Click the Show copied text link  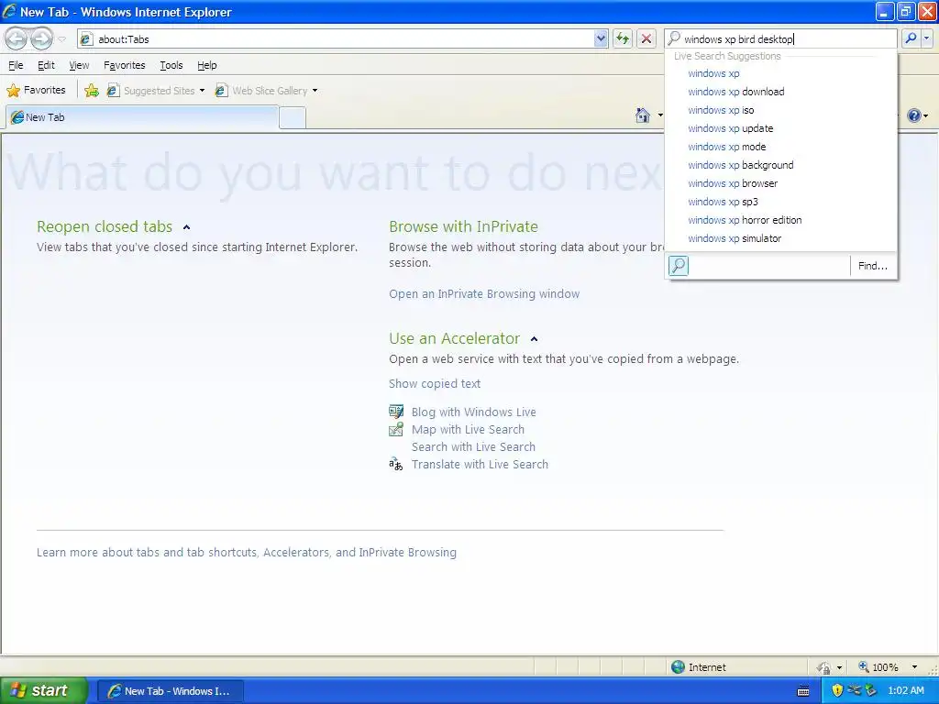tap(435, 384)
